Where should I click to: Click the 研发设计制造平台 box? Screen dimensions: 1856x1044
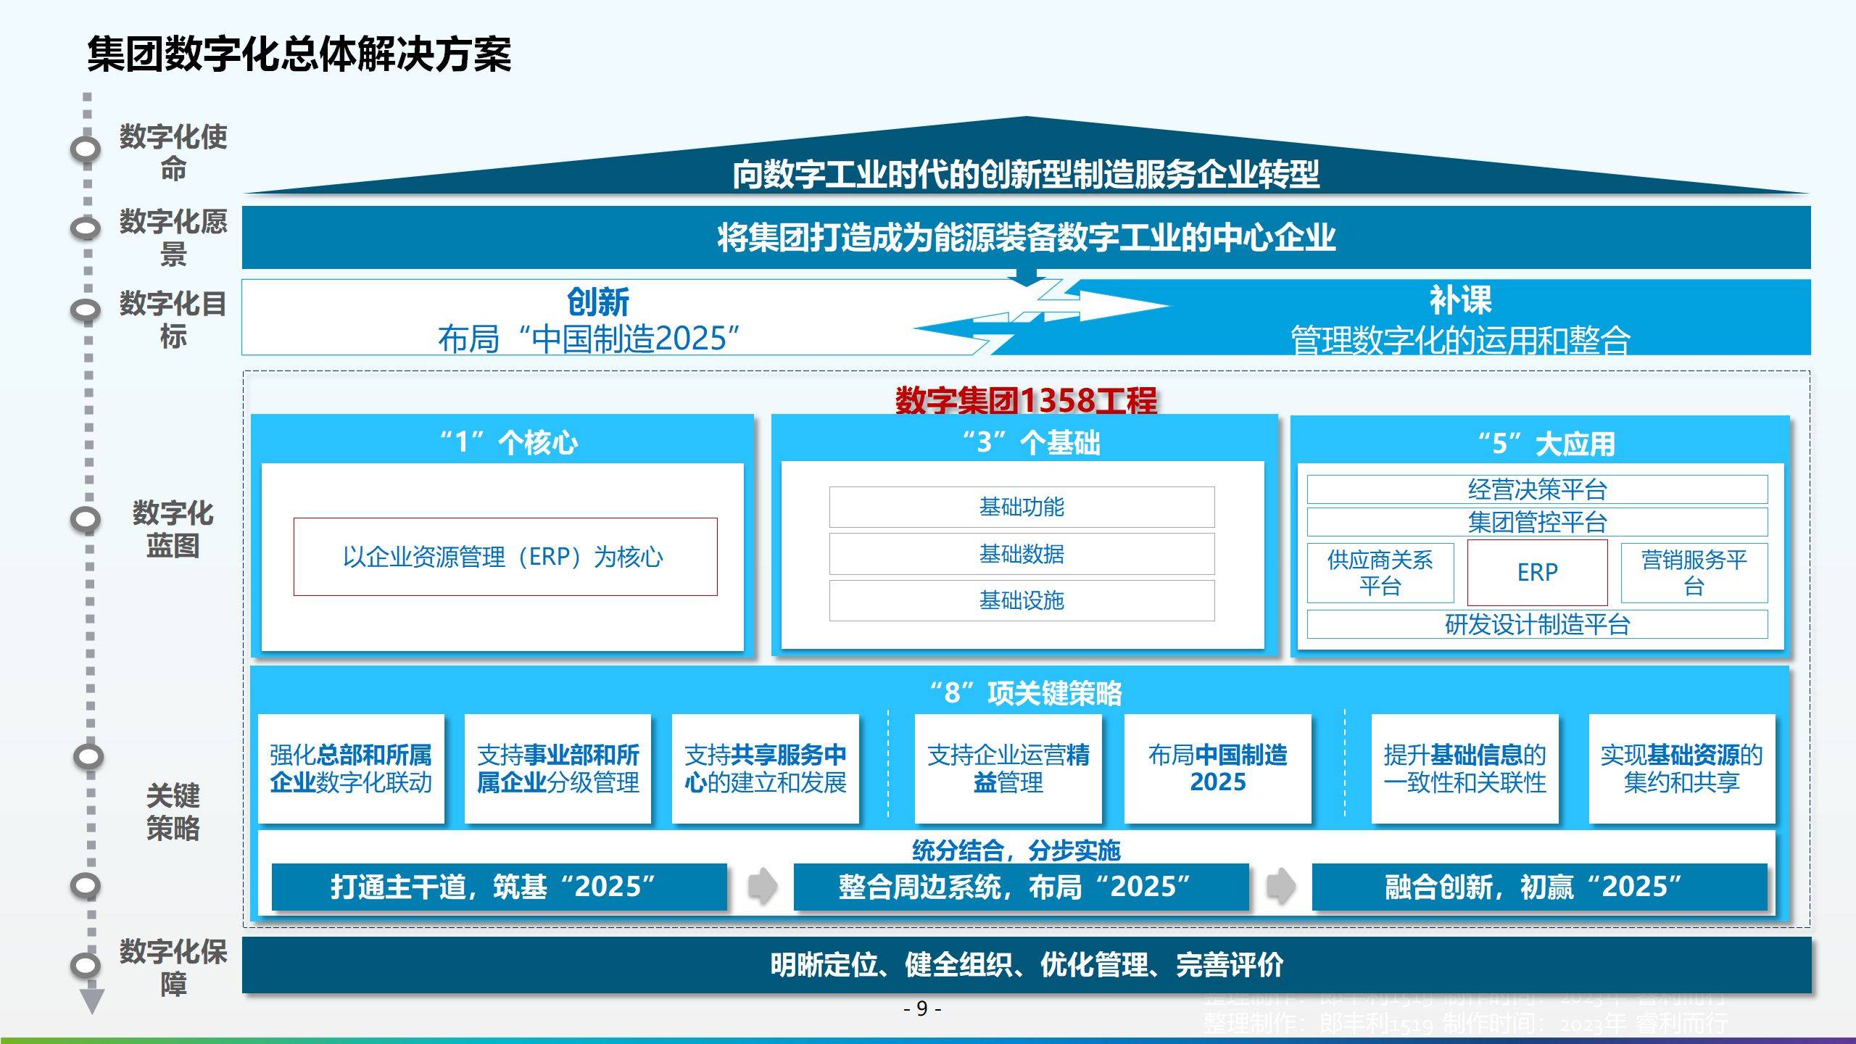point(1537,624)
